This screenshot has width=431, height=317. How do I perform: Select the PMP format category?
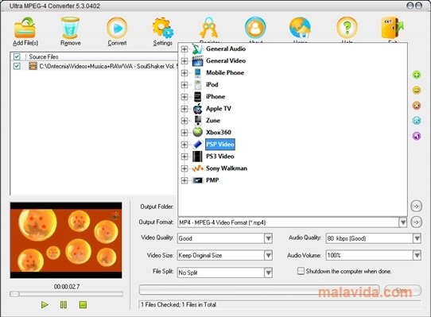212,180
